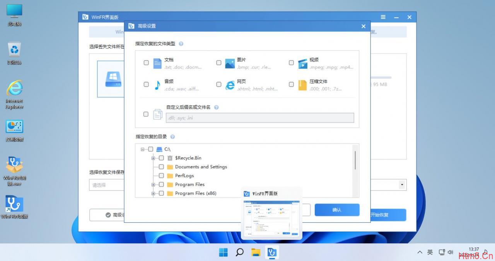Enable the 视频 file type checkbox
The image size is (495, 261).
click(291, 63)
